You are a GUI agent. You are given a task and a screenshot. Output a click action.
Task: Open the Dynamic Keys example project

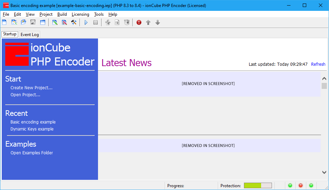point(32,129)
